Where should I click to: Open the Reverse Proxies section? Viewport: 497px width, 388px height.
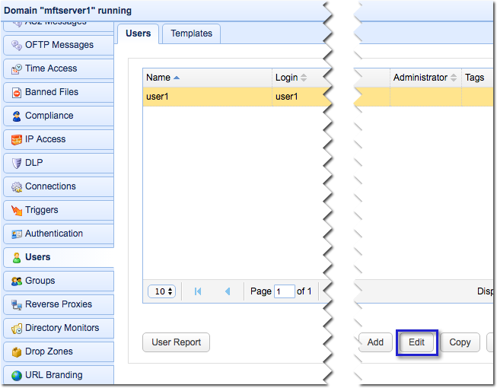[x=59, y=304]
